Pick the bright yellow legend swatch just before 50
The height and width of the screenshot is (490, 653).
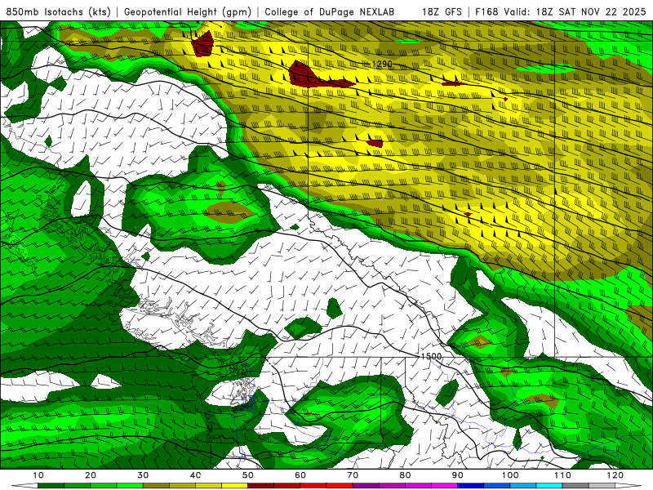pos(234,486)
